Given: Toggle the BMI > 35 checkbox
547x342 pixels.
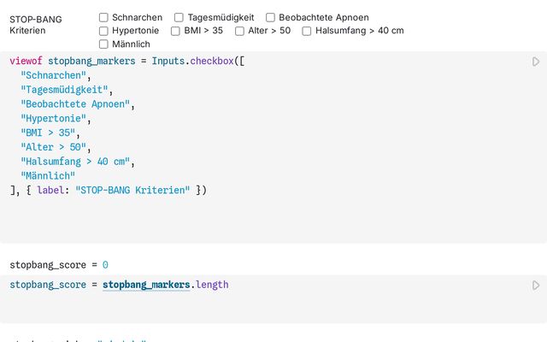Looking at the screenshot, I should 175,31.
